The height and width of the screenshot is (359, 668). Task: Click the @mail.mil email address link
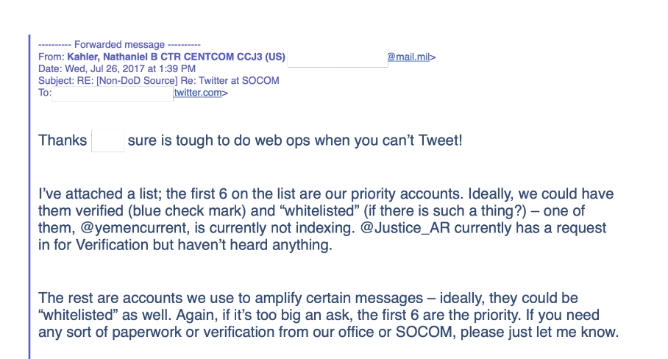(x=411, y=57)
